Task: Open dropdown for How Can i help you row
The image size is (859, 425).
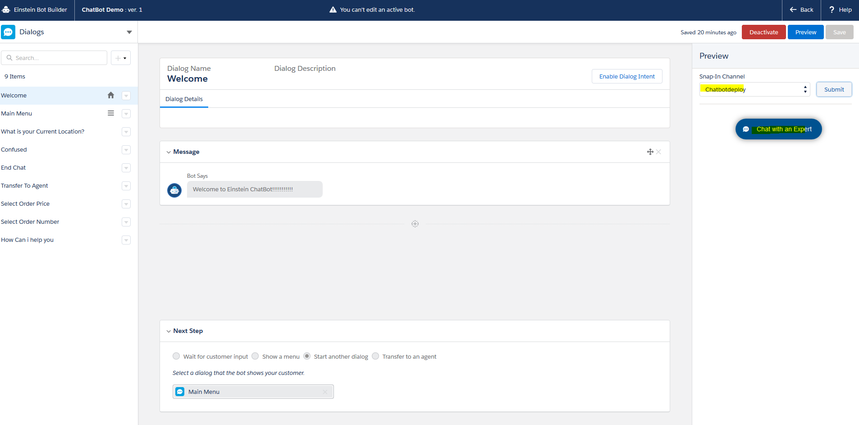Action: (126, 240)
